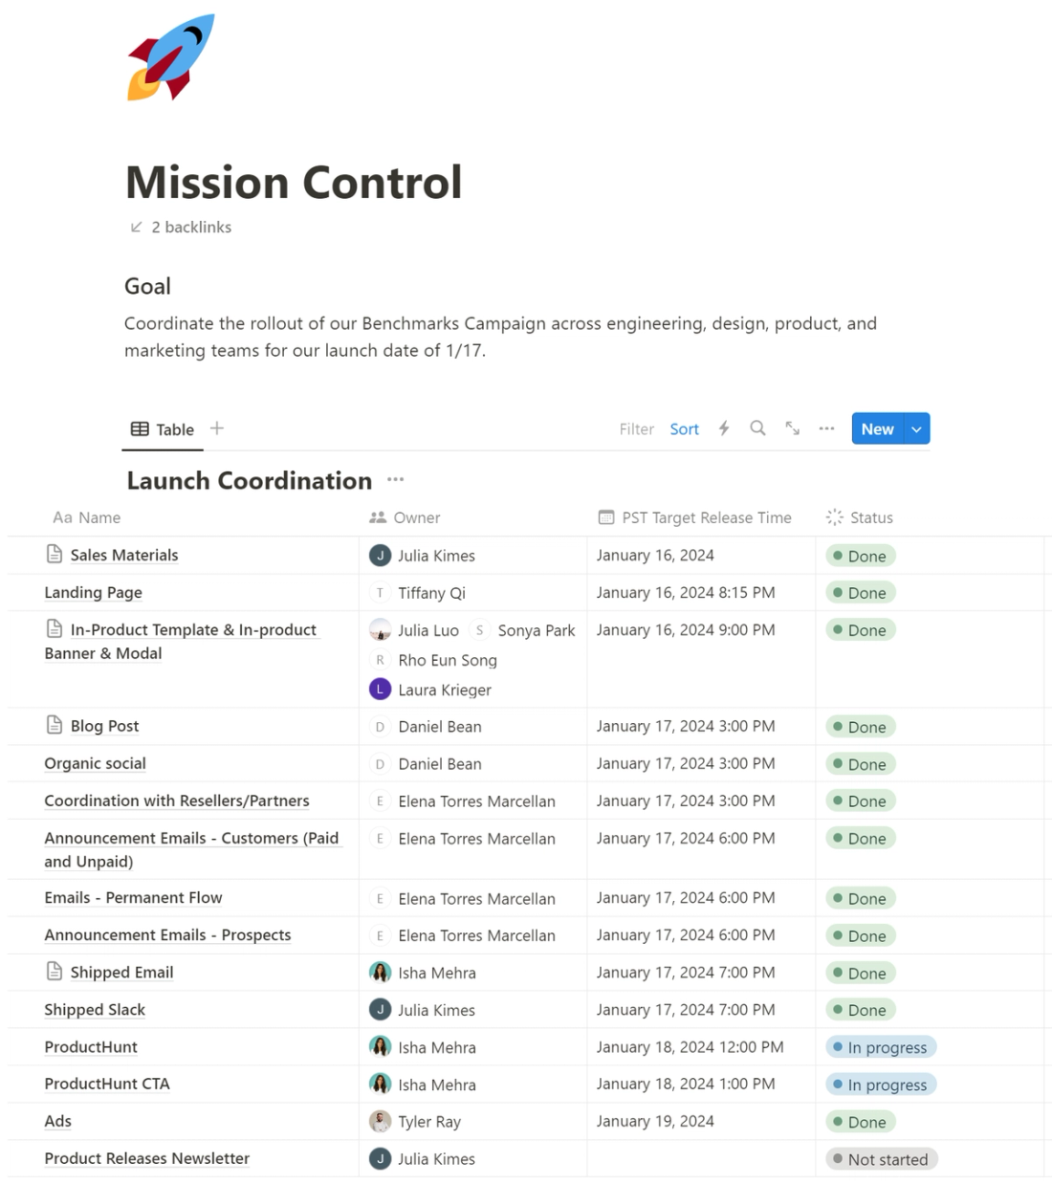Click the people icon in the Owner header

376,516
